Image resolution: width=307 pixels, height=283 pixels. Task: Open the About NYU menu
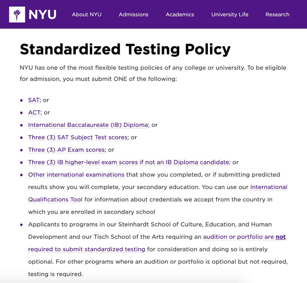pos(87,14)
